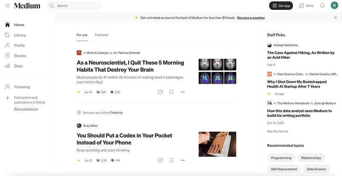Viewport: 342px width, 176px height.
Task: Open the user profile avatar menu
Action: pos(334,6)
